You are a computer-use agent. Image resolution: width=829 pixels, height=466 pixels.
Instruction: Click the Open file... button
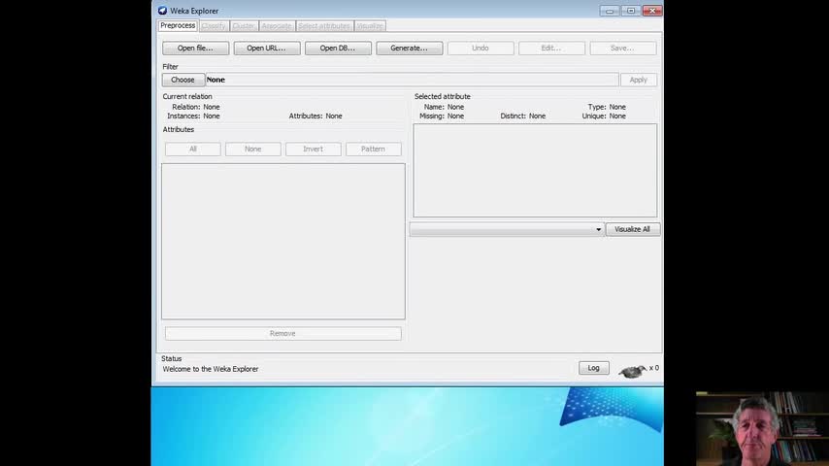(196, 49)
